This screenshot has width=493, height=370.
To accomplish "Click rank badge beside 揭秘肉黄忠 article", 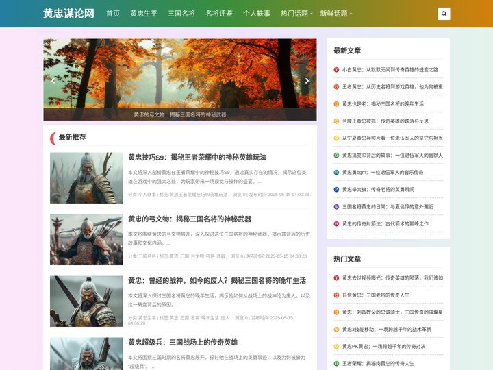I will pos(336,364).
